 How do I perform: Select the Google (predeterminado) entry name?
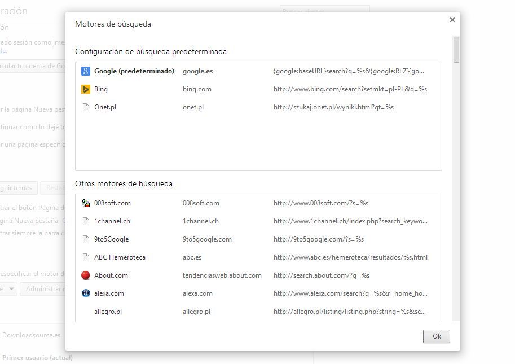click(134, 71)
